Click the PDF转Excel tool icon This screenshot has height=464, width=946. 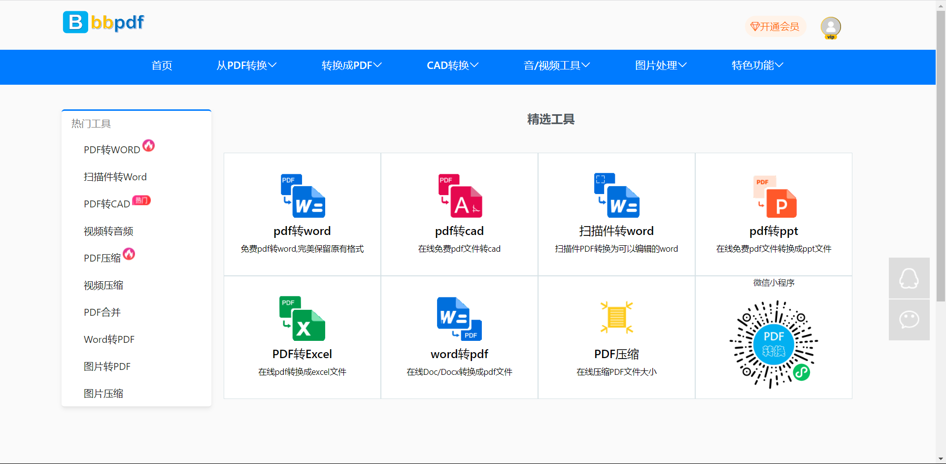tap(302, 319)
